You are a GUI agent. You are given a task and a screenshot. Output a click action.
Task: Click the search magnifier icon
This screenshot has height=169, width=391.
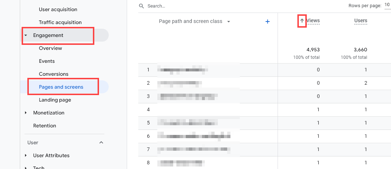point(141,6)
